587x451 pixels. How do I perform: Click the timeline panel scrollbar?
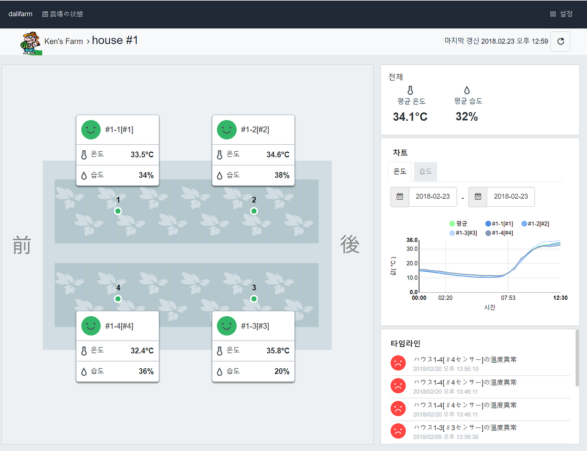point(577,358)
